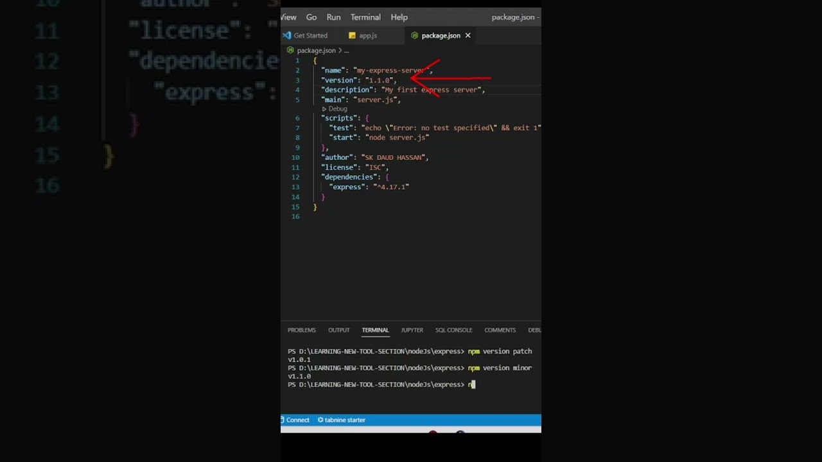Click the "ISC" license value
Screen dimensions: 822x462
coord(375,167)
